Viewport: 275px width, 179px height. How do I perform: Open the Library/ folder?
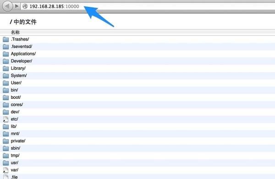point(18,68)
